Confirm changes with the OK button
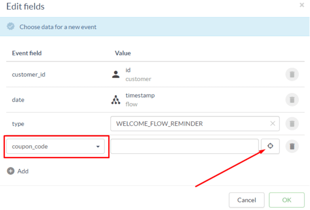Viewport: 310px width, 210px height. pos(286,200)
